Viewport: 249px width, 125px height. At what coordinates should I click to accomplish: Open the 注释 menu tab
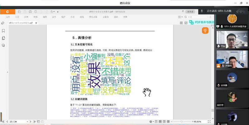point(26,17)
